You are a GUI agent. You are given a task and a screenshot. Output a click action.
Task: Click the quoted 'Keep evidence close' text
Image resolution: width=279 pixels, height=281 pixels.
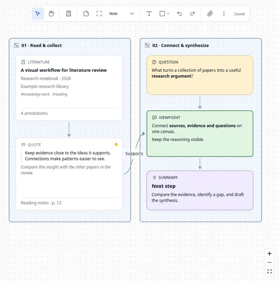coord(68,156)
